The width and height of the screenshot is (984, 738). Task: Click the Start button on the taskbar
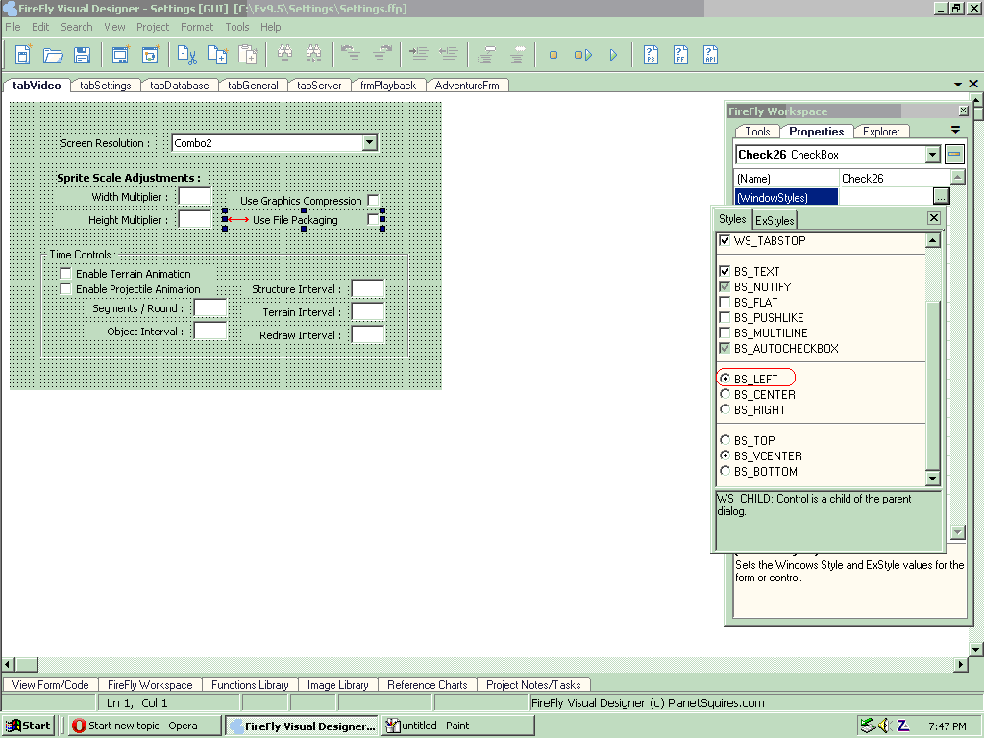[x=28, y=726]
